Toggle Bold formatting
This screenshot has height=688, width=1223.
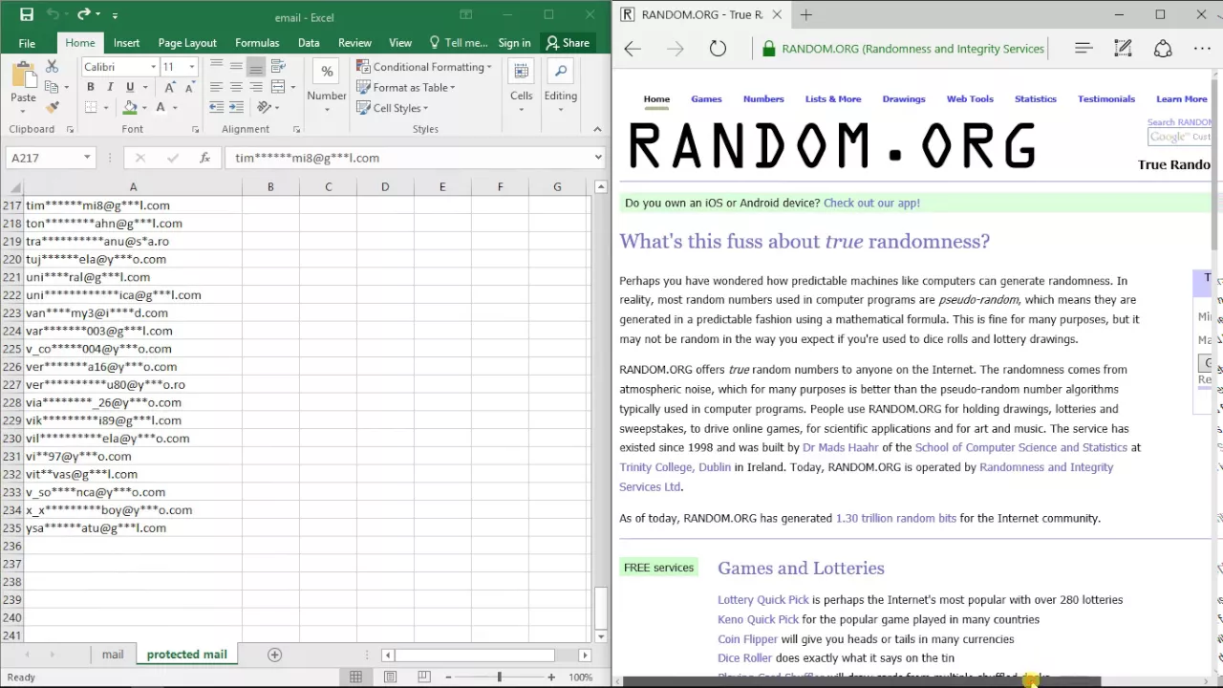[x=91, y=87]
